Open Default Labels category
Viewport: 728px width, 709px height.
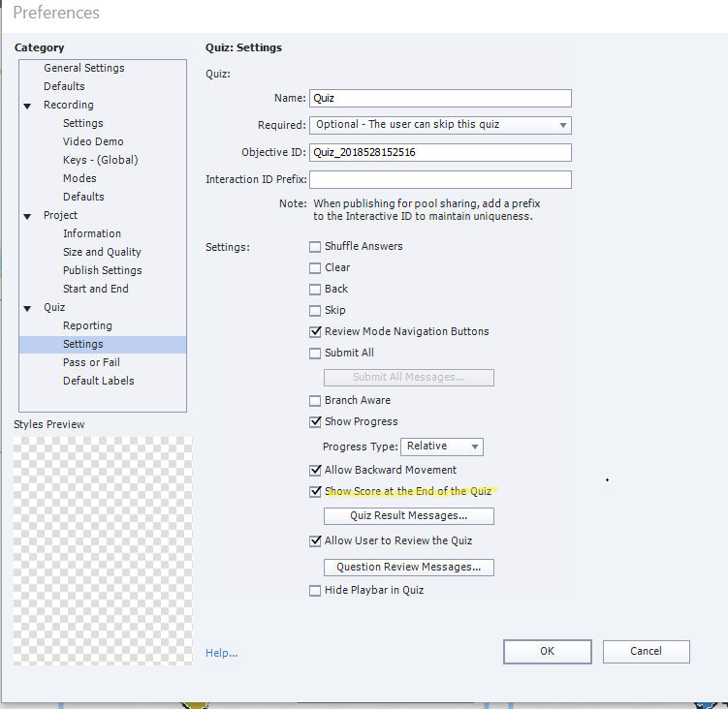click(x=99, y=381)
